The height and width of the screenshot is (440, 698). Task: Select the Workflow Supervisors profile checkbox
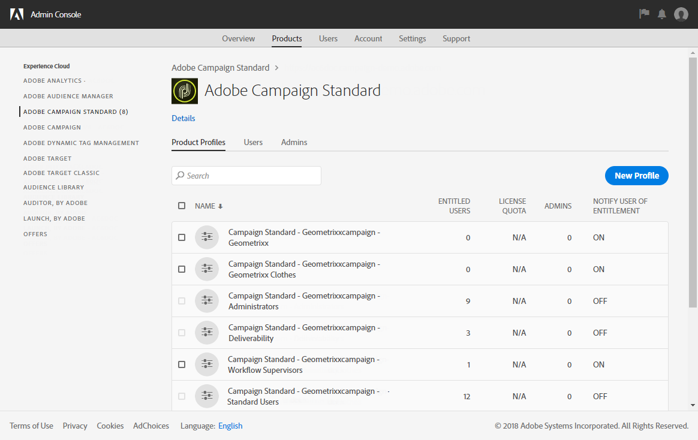point(182,364)
